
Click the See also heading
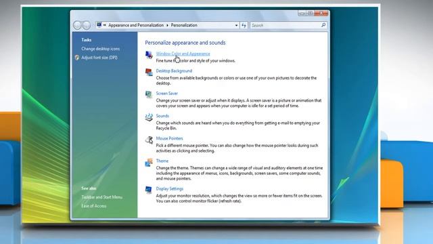click(x=89, y=188)
